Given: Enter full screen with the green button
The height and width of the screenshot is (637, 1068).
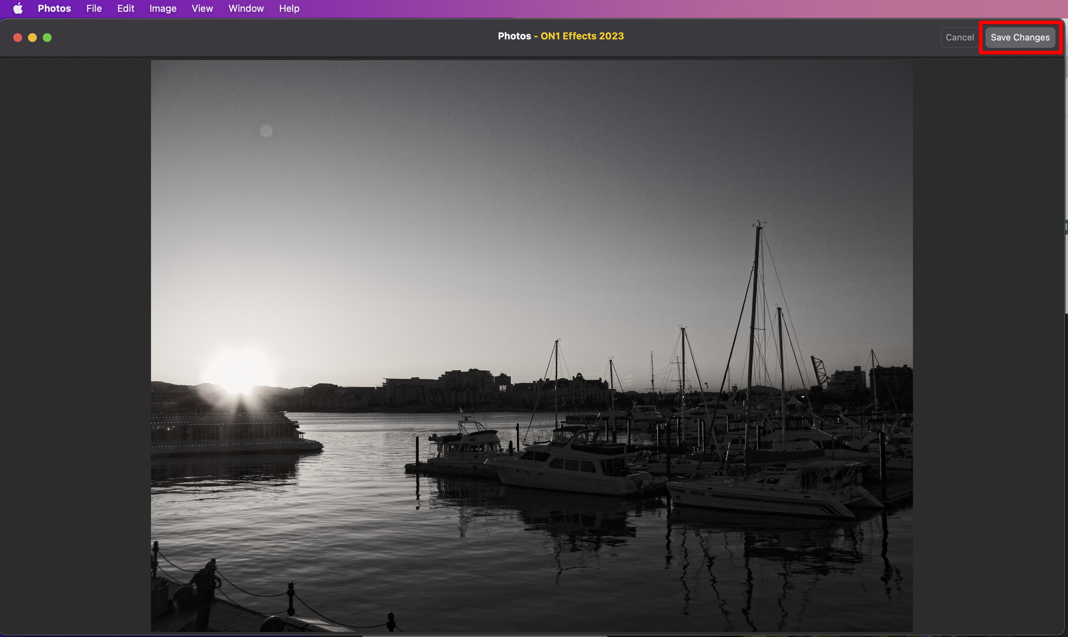Looking at the screenshot, I should (47, 38).
